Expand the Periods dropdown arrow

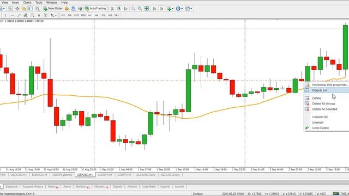coord(182,9)
